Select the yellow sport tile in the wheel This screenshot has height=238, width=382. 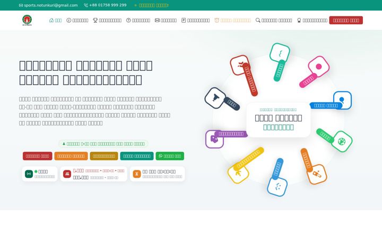[x=238, y=173]
